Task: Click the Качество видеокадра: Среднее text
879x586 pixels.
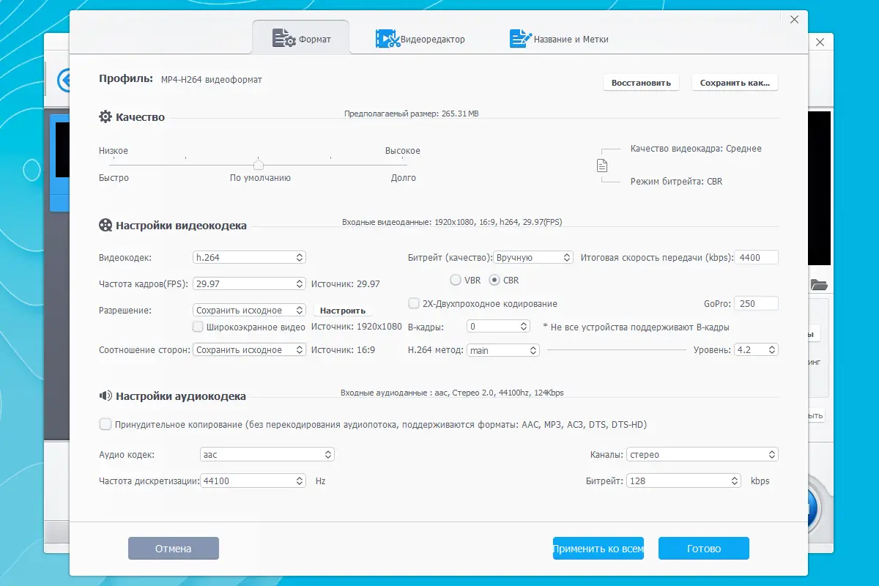Action: coord(696,149)
